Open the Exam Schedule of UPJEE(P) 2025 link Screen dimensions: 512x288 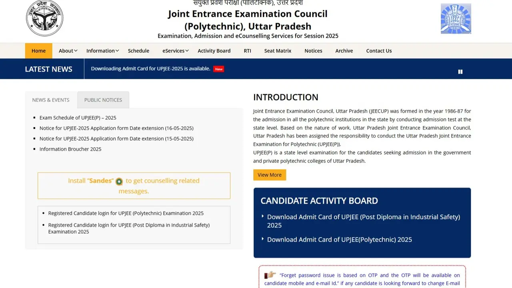[78, 118]
